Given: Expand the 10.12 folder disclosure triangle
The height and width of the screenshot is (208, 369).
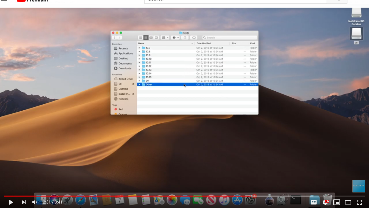Looking at the screenshot, I should tap(139, 66).
